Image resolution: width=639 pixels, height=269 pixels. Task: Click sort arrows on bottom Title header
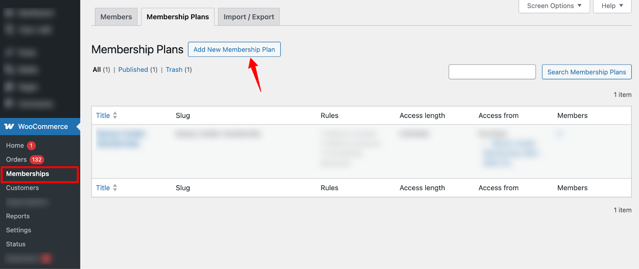pos(115,188)
